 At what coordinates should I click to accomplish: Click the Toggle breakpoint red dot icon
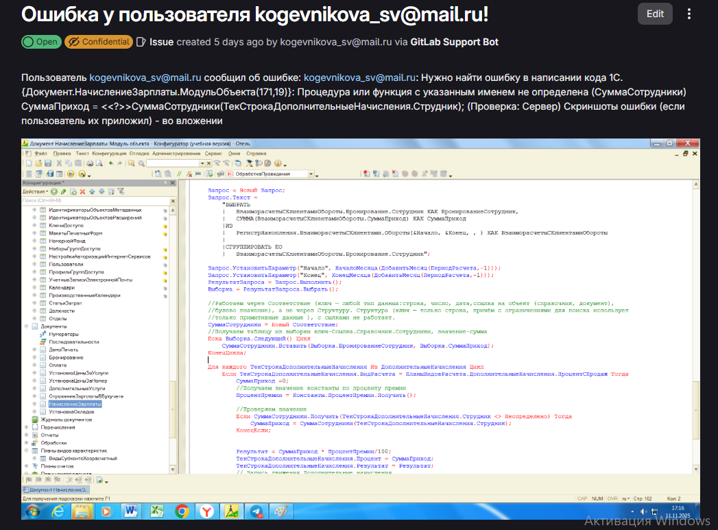(x=366, y=174)
